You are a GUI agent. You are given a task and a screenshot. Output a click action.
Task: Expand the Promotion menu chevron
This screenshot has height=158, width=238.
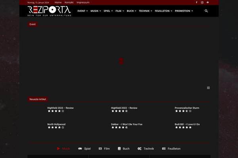(x=192, y=11)
